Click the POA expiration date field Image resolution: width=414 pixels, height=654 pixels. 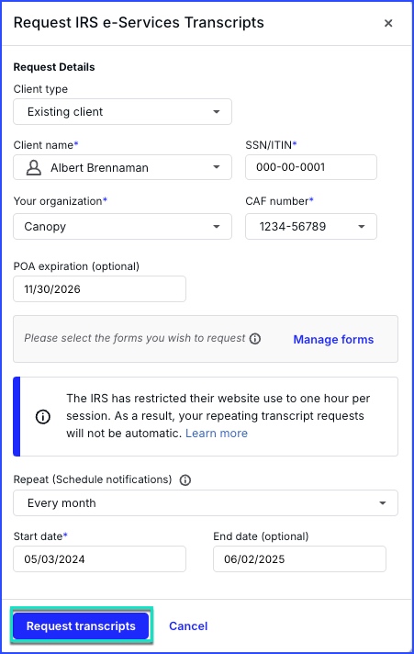pyautogui.click(x=100, y=289)
